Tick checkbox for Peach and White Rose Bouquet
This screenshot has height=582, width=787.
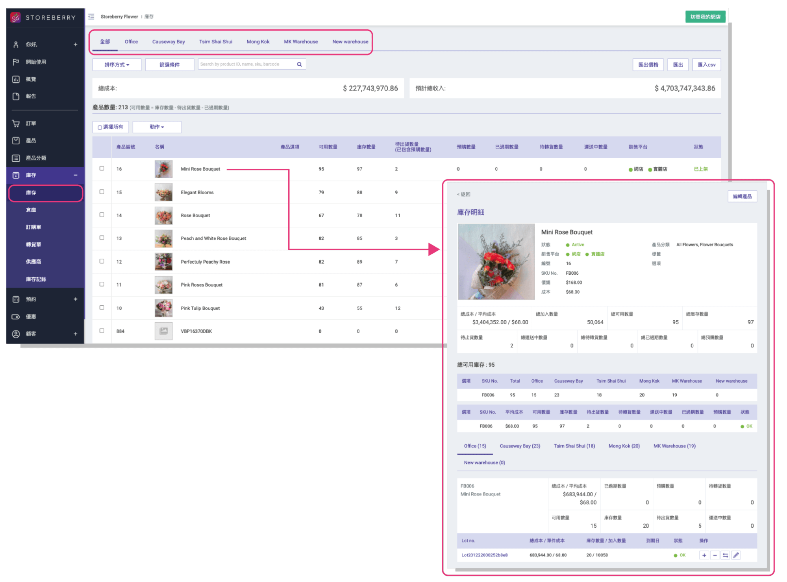pos(102,238)
